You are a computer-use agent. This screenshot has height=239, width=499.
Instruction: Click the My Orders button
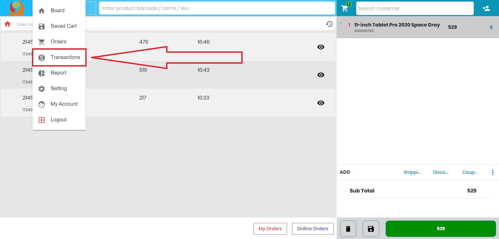point(270,229)
